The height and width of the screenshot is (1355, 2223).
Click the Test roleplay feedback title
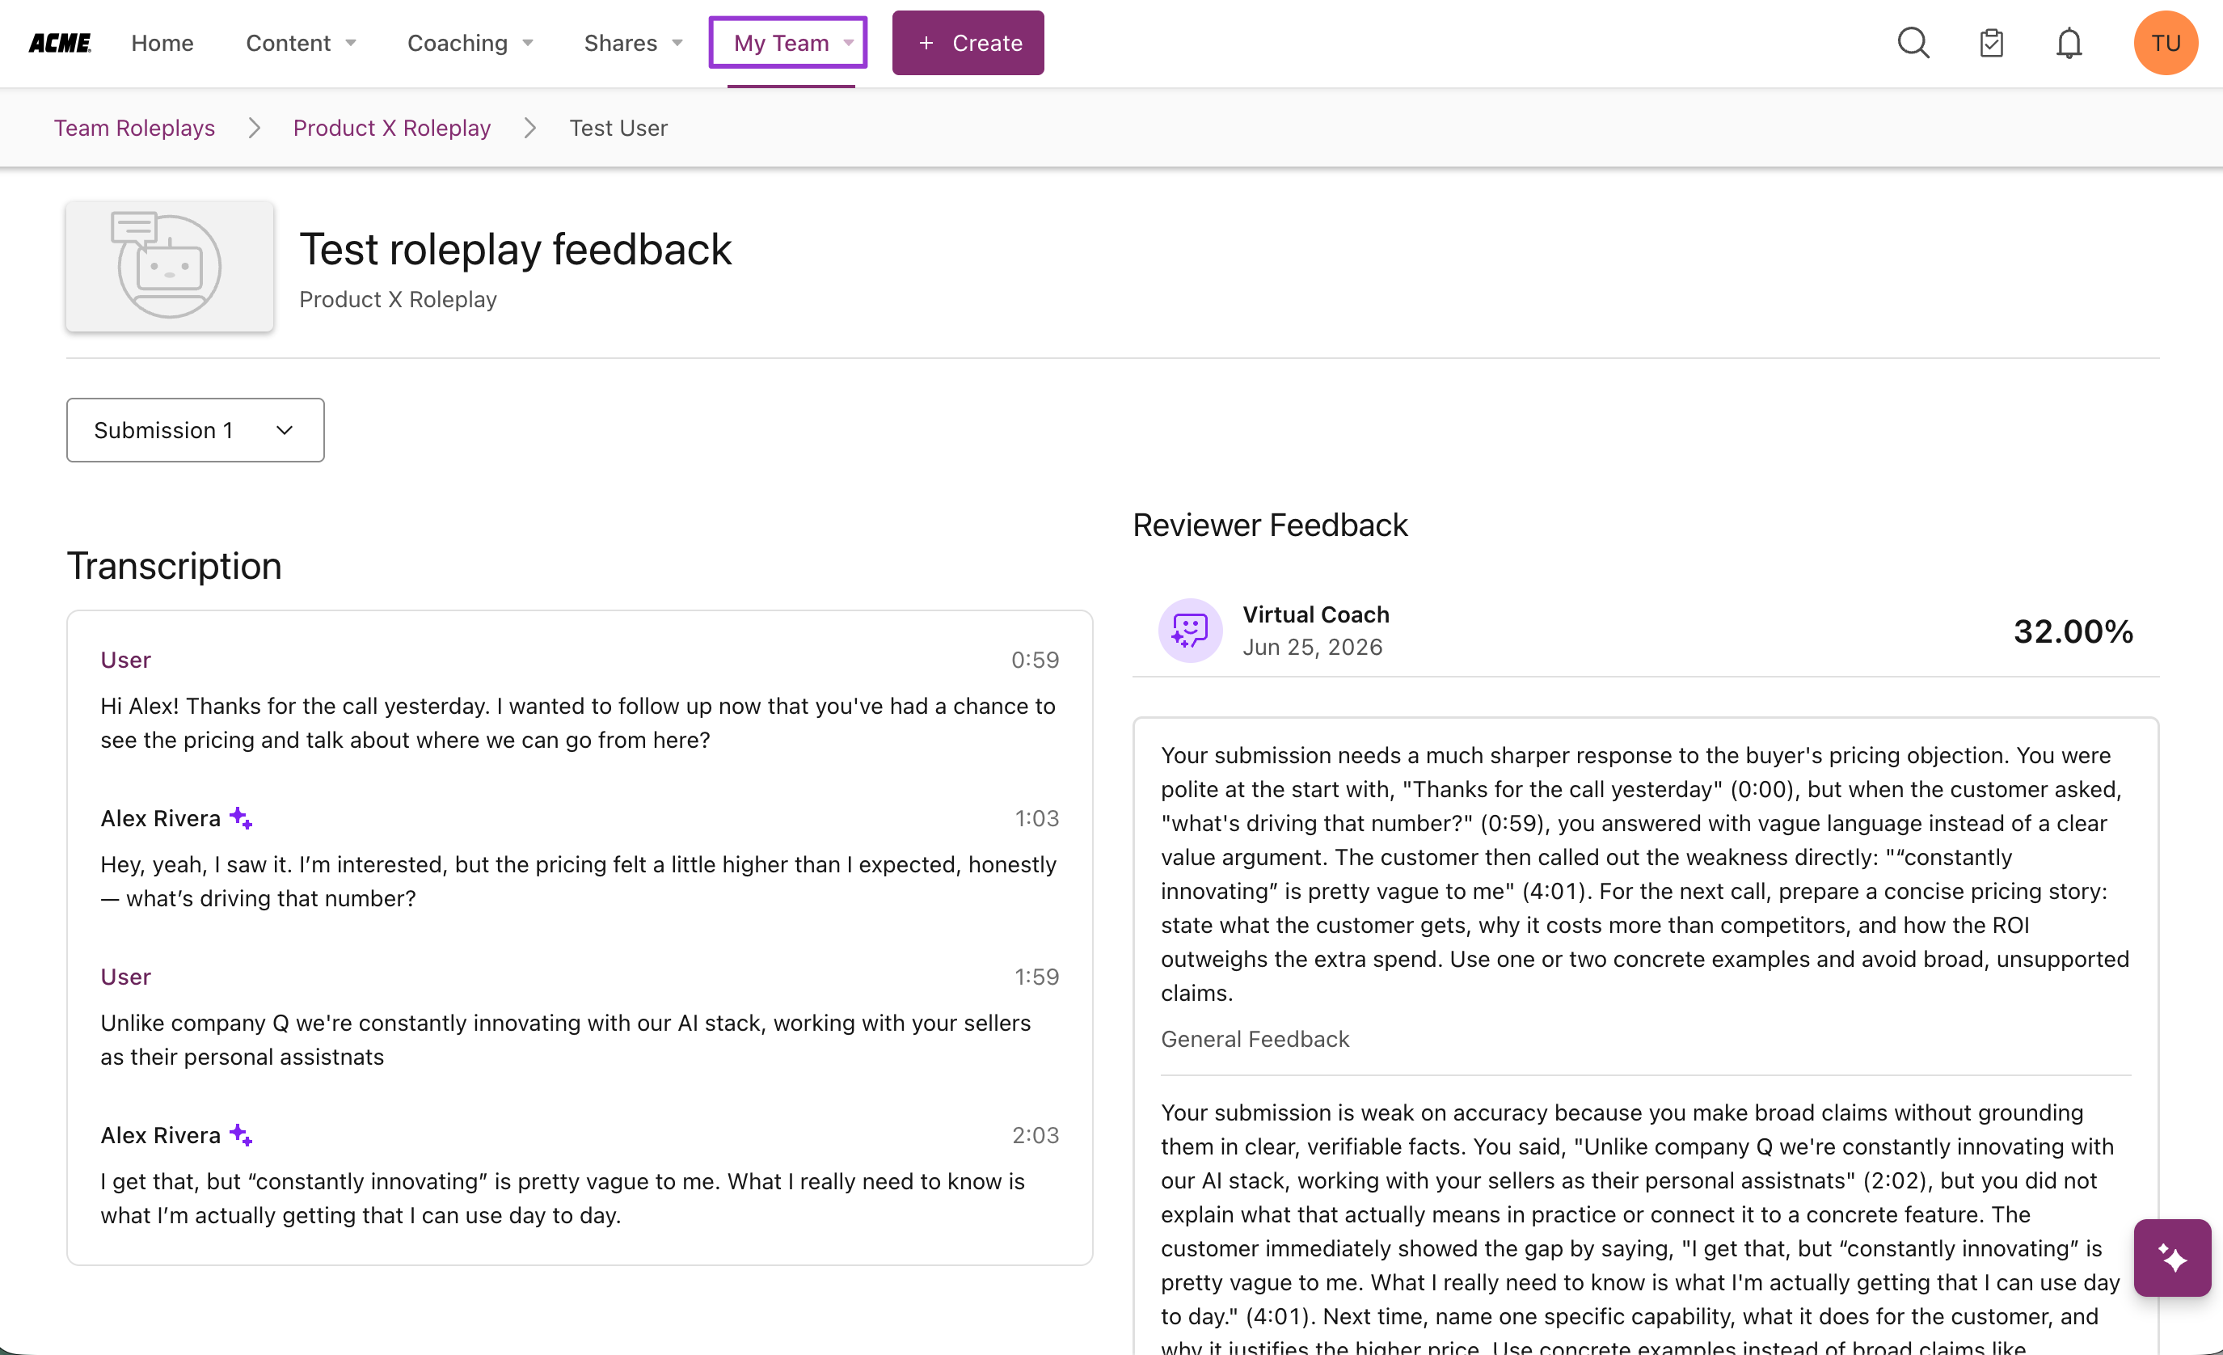pos(515,249)
